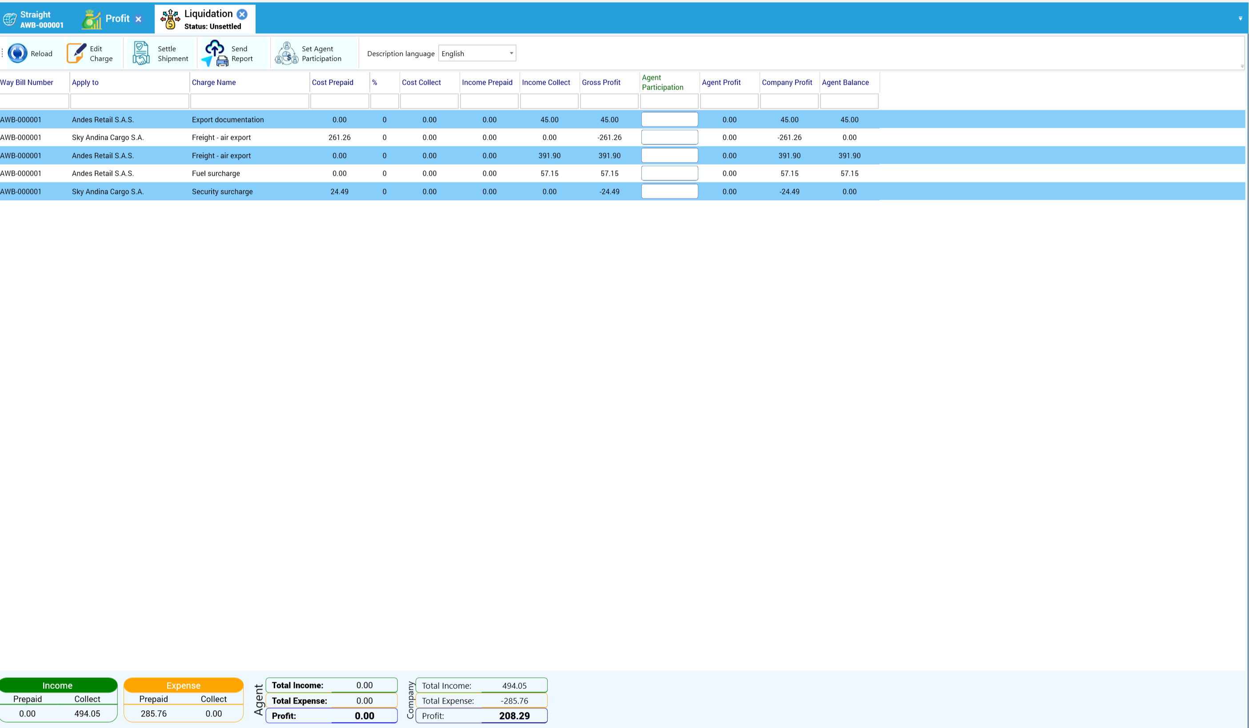The width and height of the screenshot is (1249, 728).
Task: Edit Agent Participation for Security surcharge row
Action: pyautogui.click(x=669, y=191)
